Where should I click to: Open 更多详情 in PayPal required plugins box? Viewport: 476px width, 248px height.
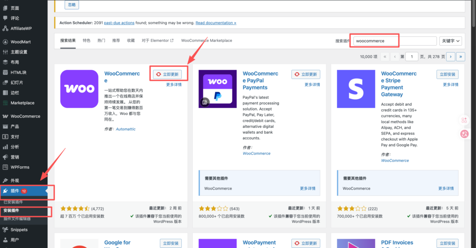308,188
